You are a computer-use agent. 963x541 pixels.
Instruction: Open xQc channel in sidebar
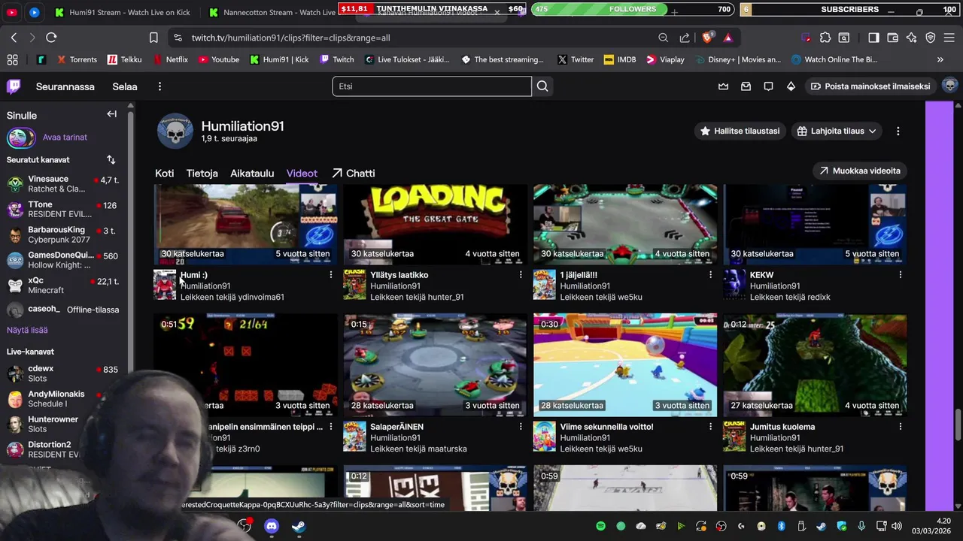[x=63, y=286]
